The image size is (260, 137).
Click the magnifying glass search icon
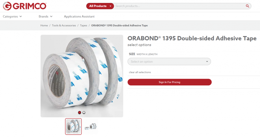pyautogui.click(x=247, y=6)
